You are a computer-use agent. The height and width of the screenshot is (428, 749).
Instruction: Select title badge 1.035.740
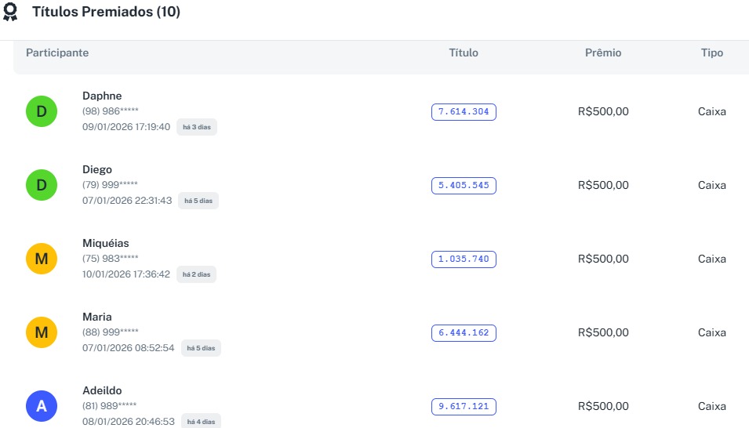[464, 259]
